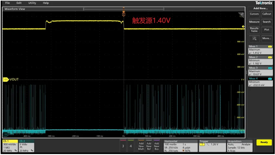Click the C1 VOUT waveform handle
The image size is (275, 155).
pyautogui.click(x=6, y=79)
